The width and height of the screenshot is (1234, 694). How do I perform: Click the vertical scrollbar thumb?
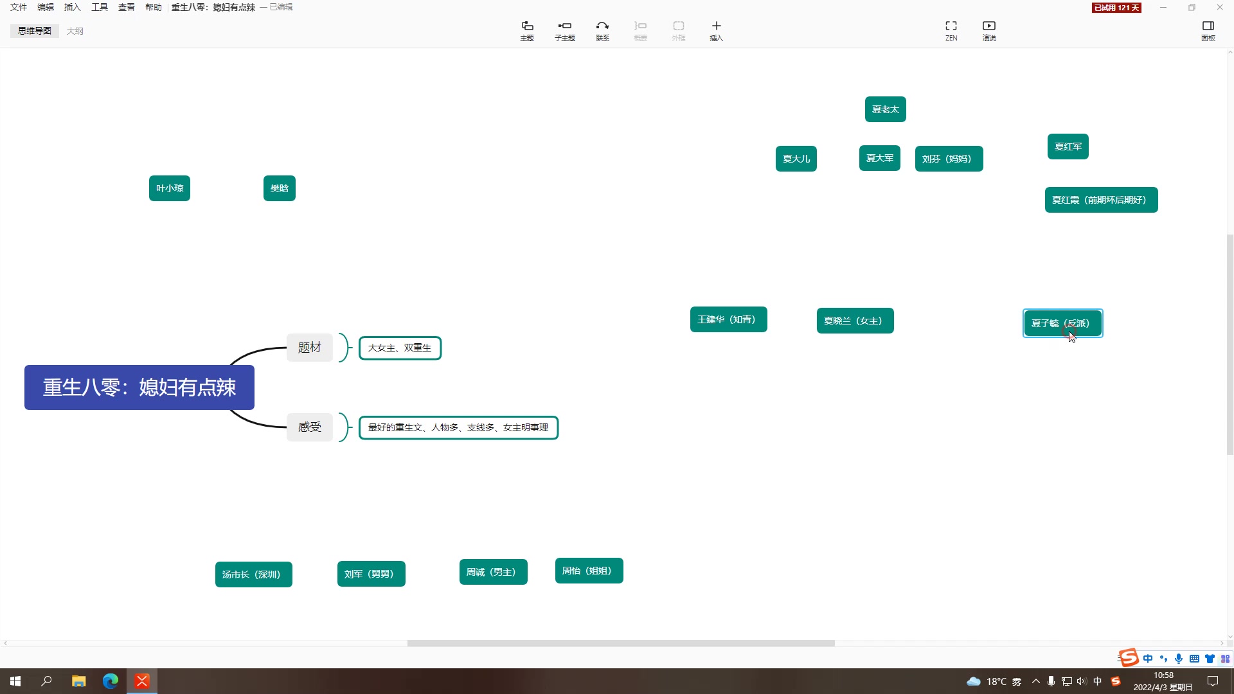pos(1230,344)
